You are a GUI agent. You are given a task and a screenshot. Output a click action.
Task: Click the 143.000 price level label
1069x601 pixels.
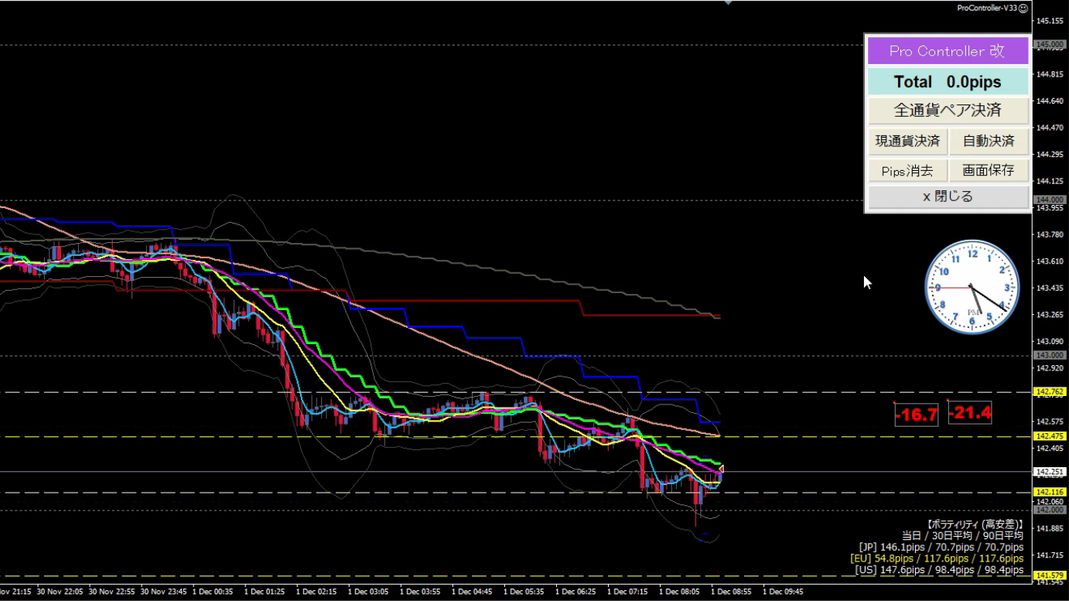(1050, 355)
